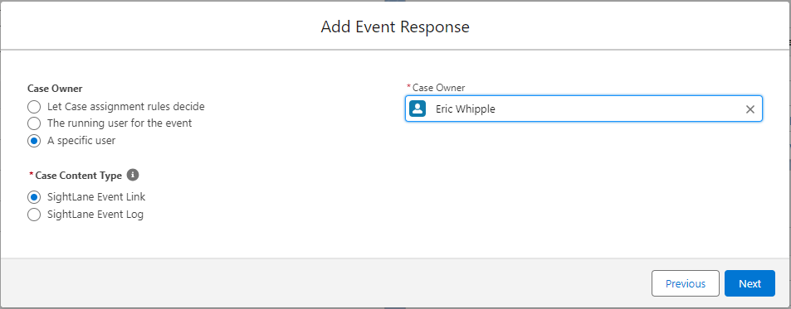This screenshot has height=309, width=791.
Task: Click the required Case Owner label above lookup
Action: point(439,88)
